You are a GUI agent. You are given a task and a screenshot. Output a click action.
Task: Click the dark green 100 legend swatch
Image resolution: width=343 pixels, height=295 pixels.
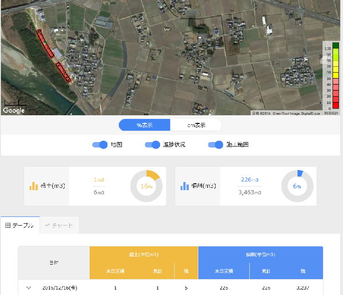point(336,45)
